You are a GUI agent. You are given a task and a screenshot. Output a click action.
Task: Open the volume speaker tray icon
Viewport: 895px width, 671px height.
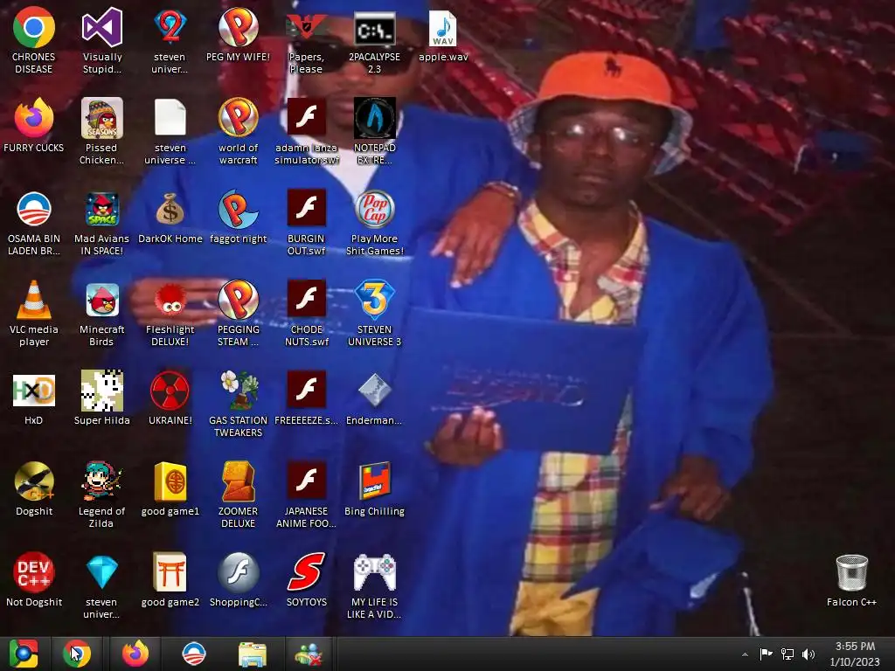click(x=808, y=654)
